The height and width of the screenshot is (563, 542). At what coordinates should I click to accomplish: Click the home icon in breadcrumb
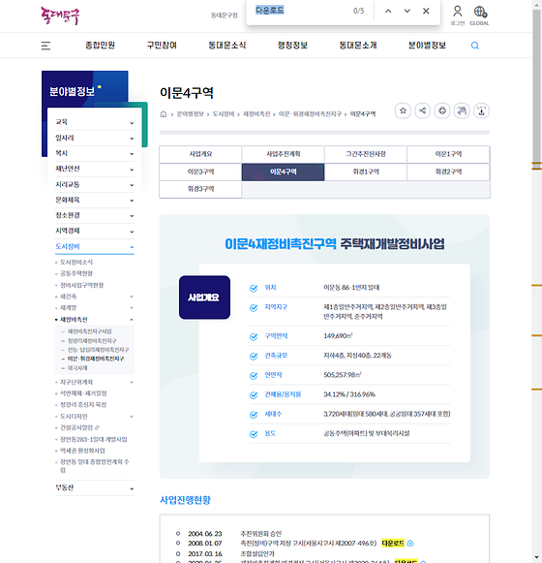tap(164, 114)
